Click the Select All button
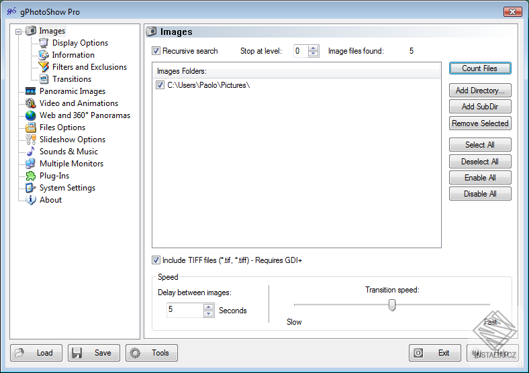The width and height of the screenshot is (529, 373). [x=480, y=145]
